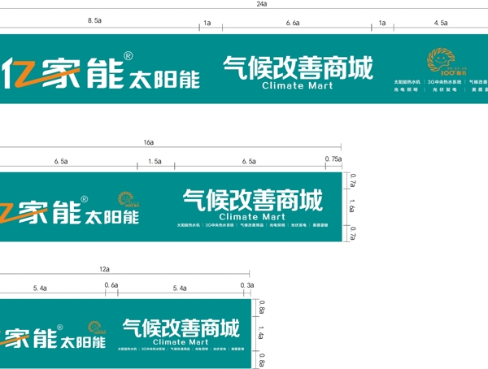Click the '0.75a' dimension label
Viewport: 488px width, 369px height.
point(333,159)
